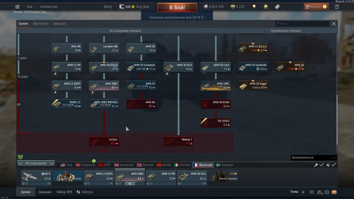Open the contacts people icon
354x199 pixels.
tap(320, 192)
